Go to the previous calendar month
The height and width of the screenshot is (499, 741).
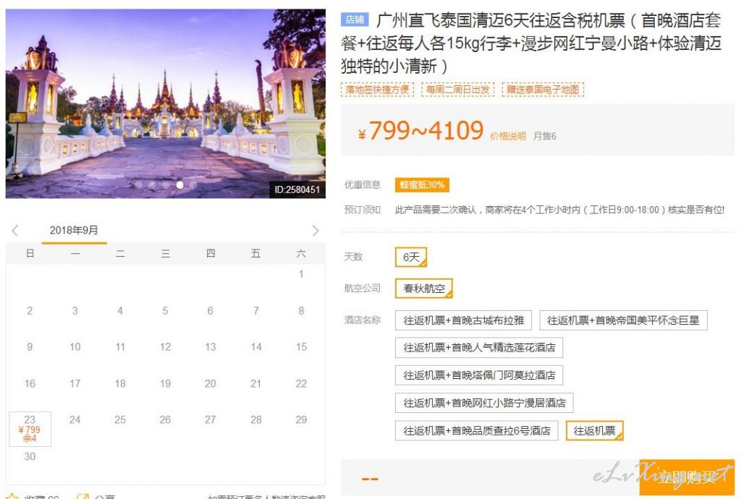[15, 231]
